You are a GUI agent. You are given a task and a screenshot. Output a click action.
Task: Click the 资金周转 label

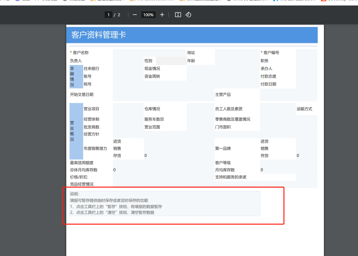[152, 76]
